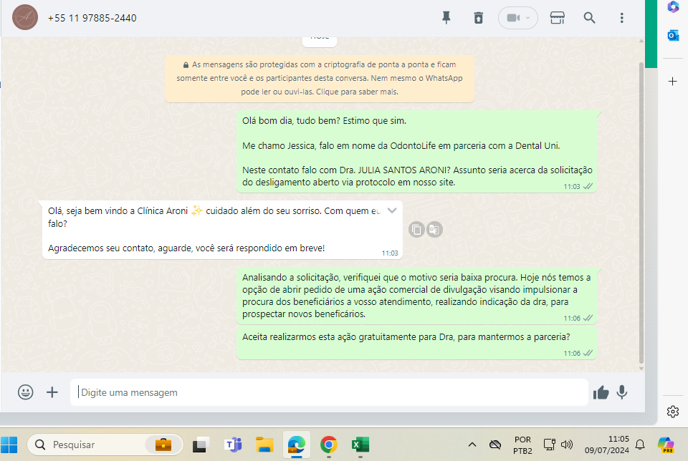Click the 'Digite uma mensagem' input field
Viewport: 688px width, 461px height.
[330, 392]
